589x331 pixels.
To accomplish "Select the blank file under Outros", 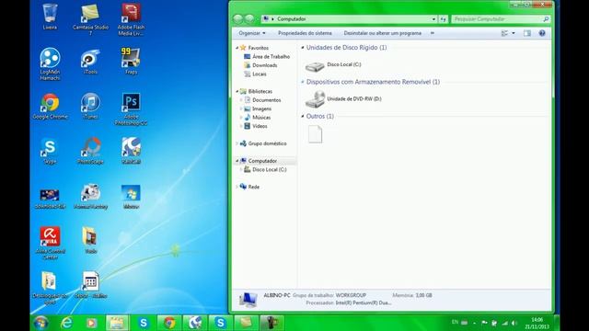I will pyautogui.click(x=315, y=134).
